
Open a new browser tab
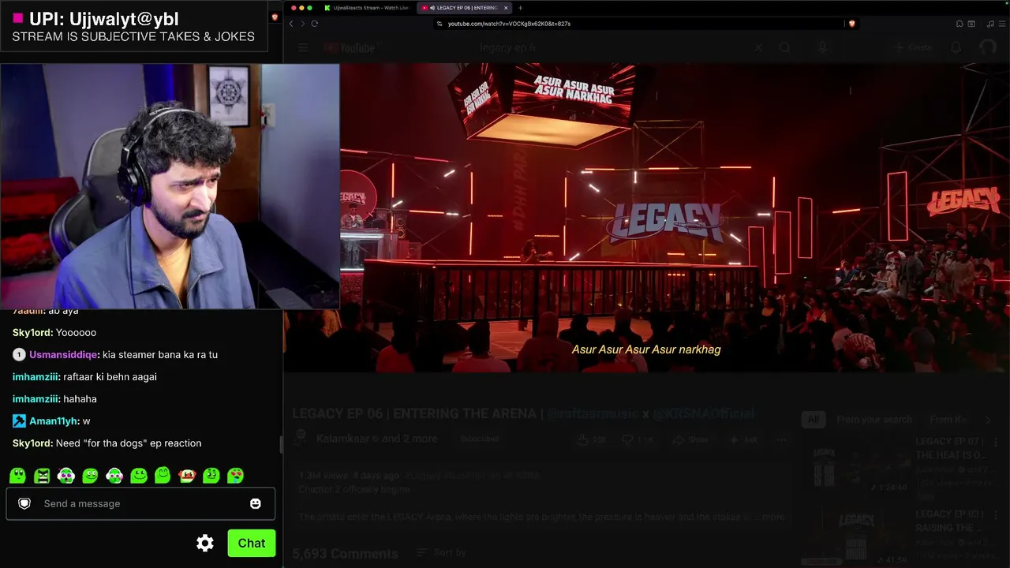520,8
